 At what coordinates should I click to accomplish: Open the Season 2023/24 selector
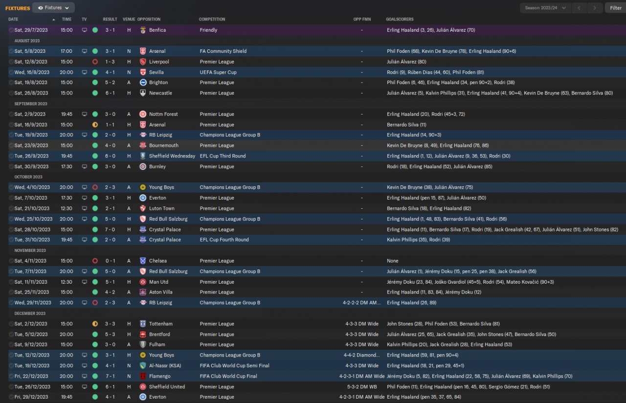545,8
